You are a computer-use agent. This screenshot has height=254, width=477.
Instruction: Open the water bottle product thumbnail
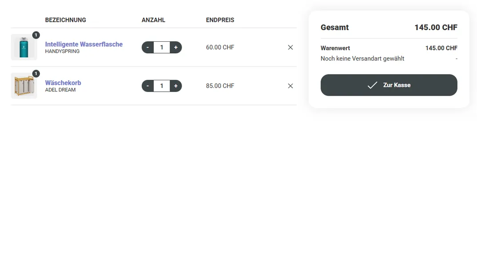pyautogui.click(x=24, y=47)
